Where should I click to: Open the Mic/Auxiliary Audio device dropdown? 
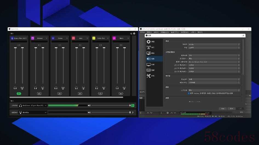(x=214, y=62)
